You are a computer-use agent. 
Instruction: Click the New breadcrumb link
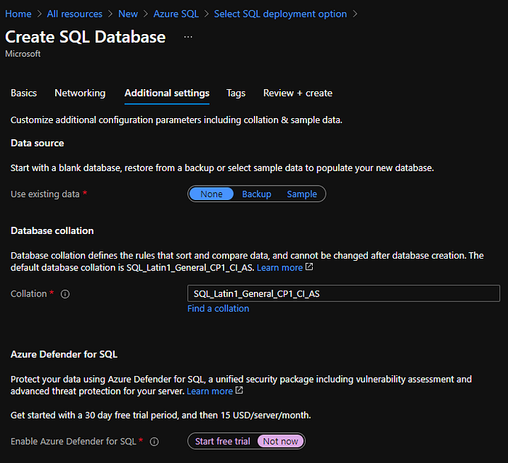128,14
